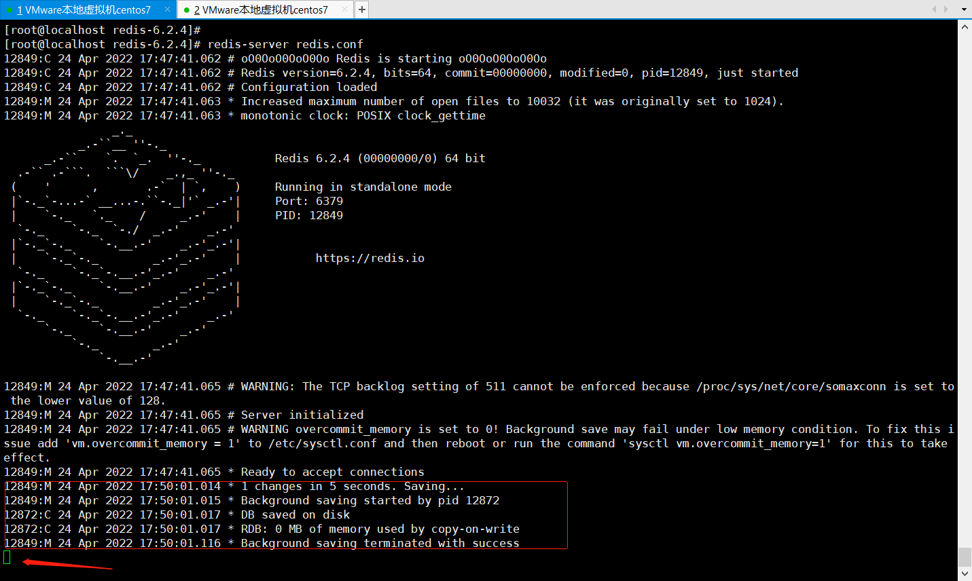Click the terminal scrollbar down arrow
The width and height of the screenshot is (972, 581).
965,574
